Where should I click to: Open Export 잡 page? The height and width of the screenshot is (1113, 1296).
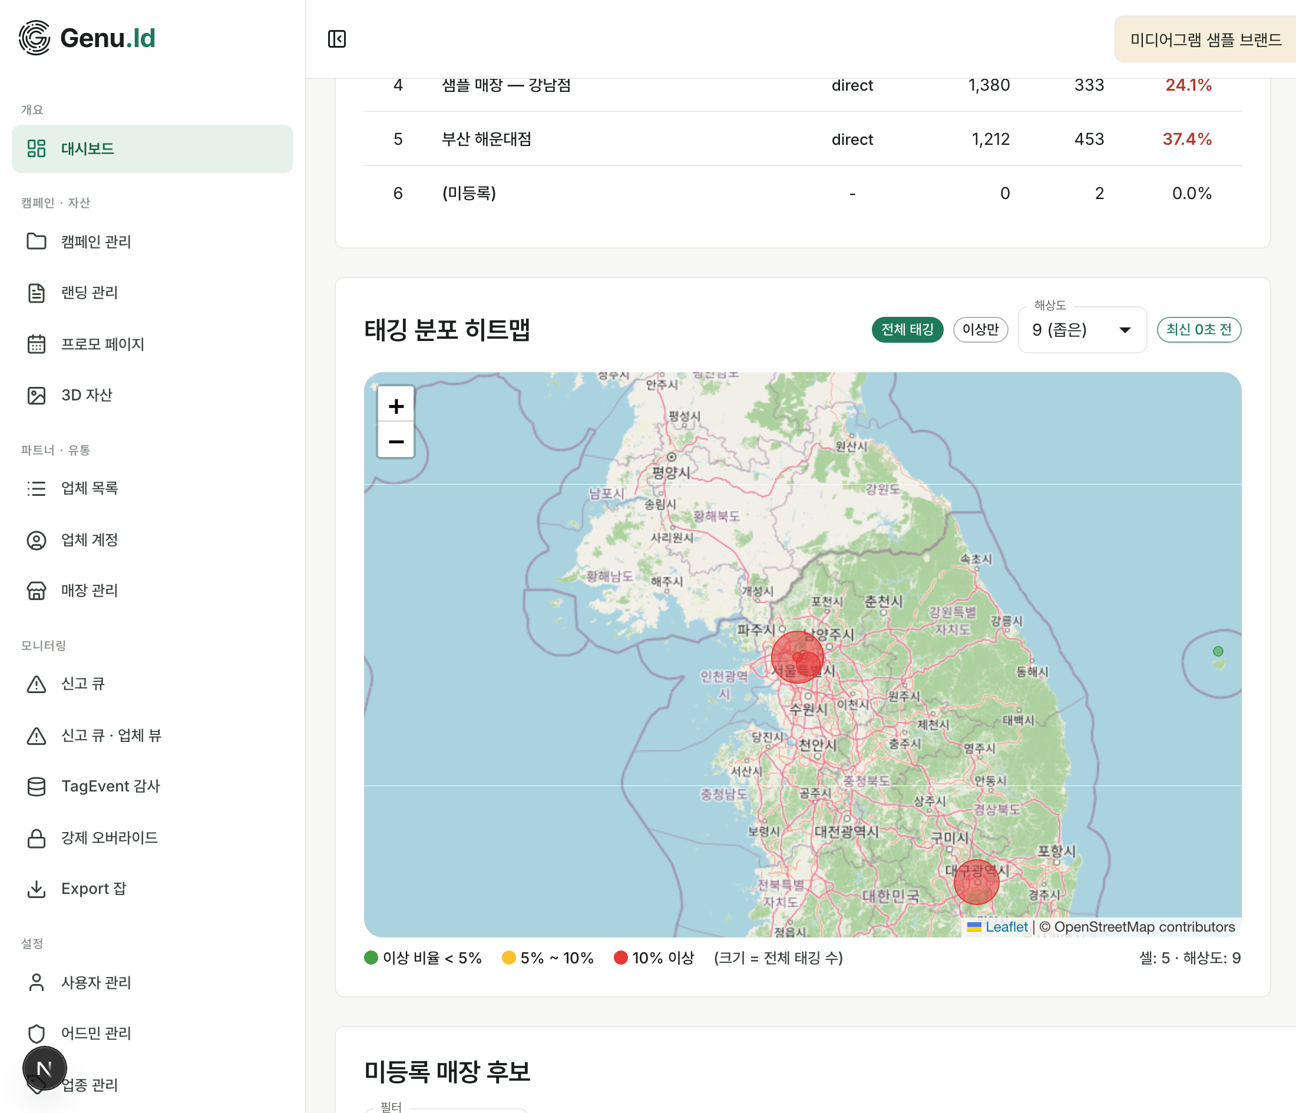point(152,889)
